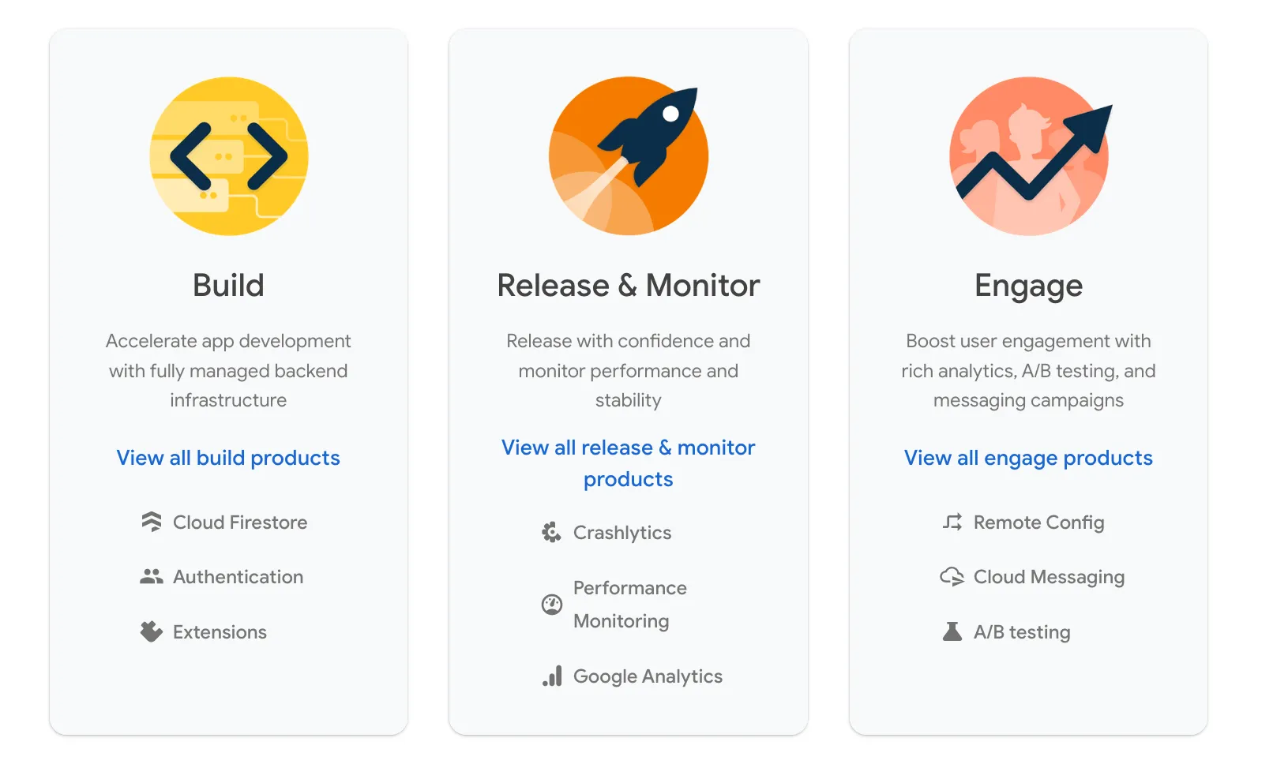Click the 'Accelerate app development' description text
The image size is (1273, 764).
[228, 370]
